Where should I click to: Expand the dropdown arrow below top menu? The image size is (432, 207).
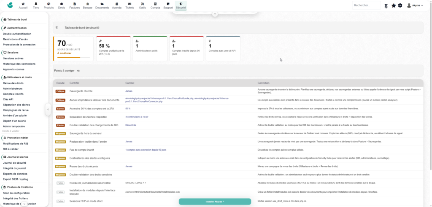coord(215,14)
